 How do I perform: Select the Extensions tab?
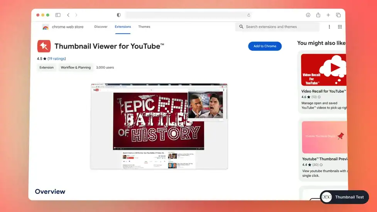(123, 27)
